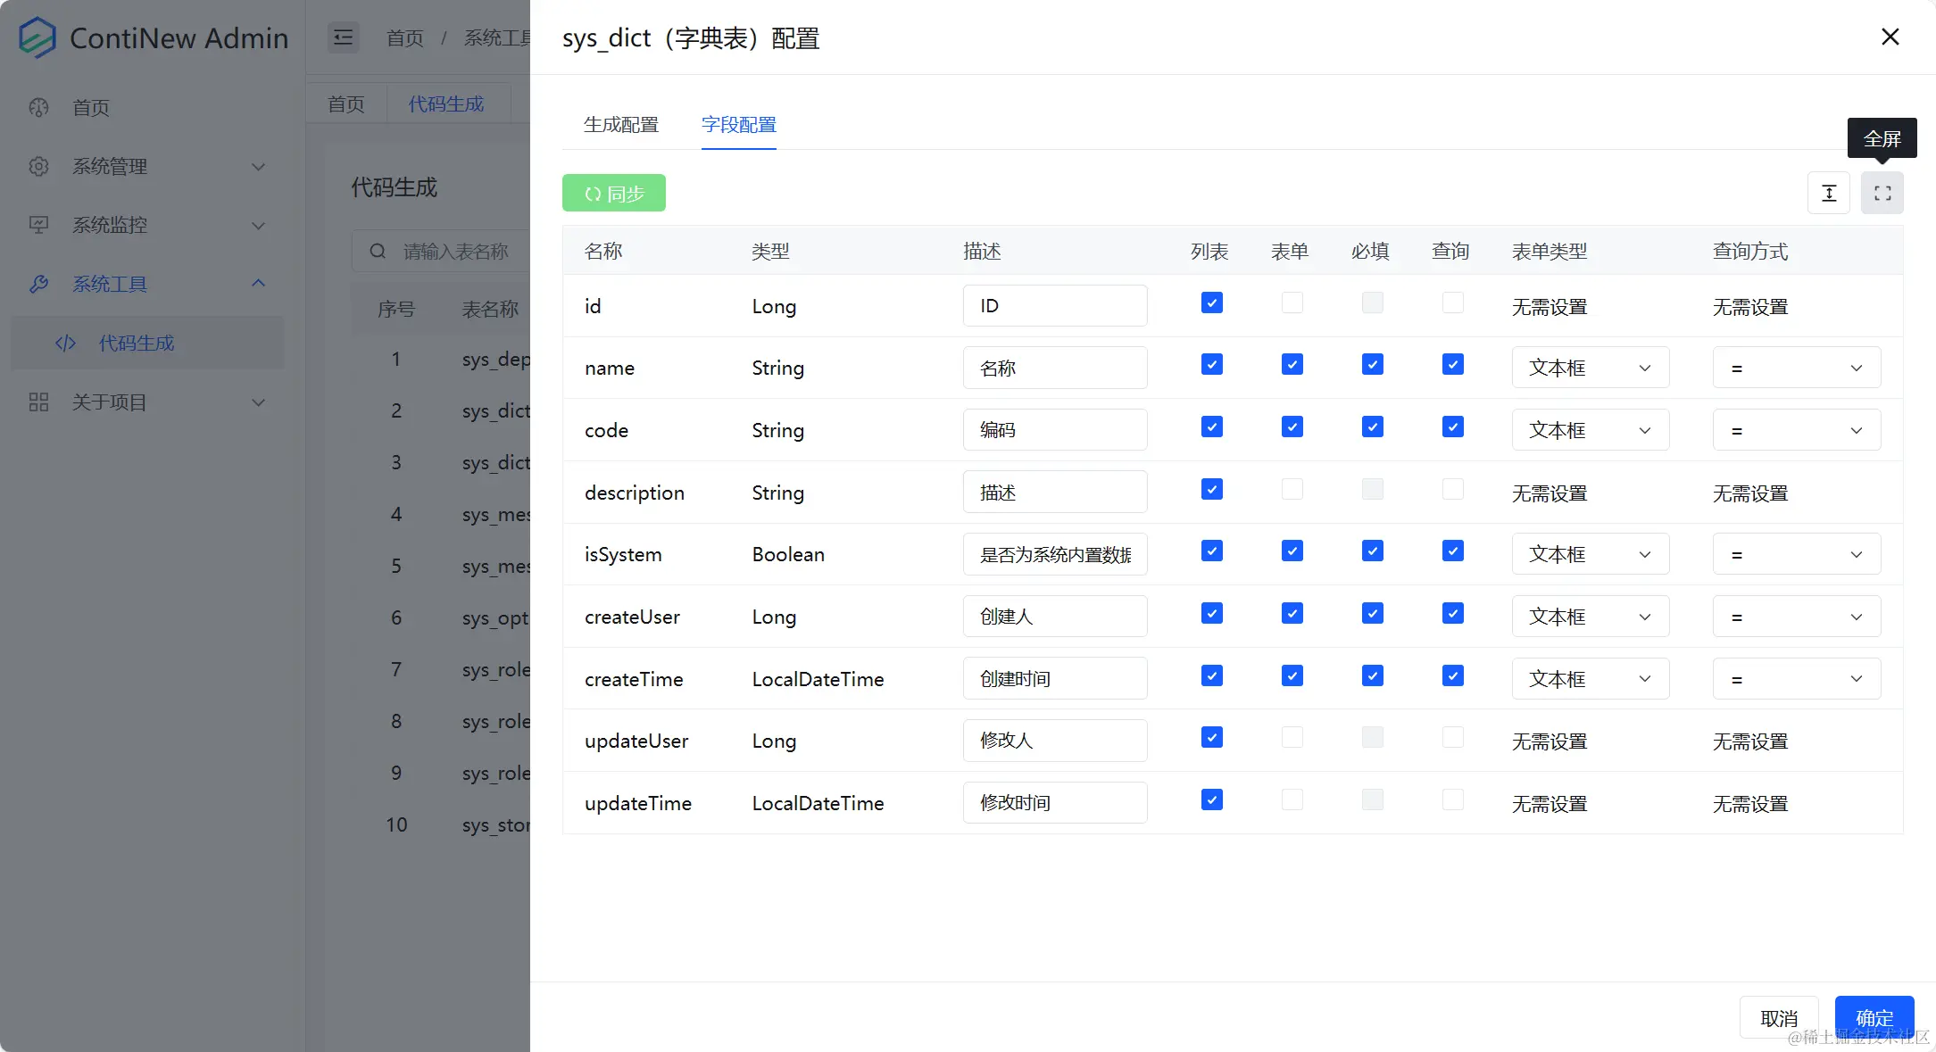Enable the 表单 checkbox for description field
Viewport: 1936px width, 1052px height.
tap(1292, 489)
